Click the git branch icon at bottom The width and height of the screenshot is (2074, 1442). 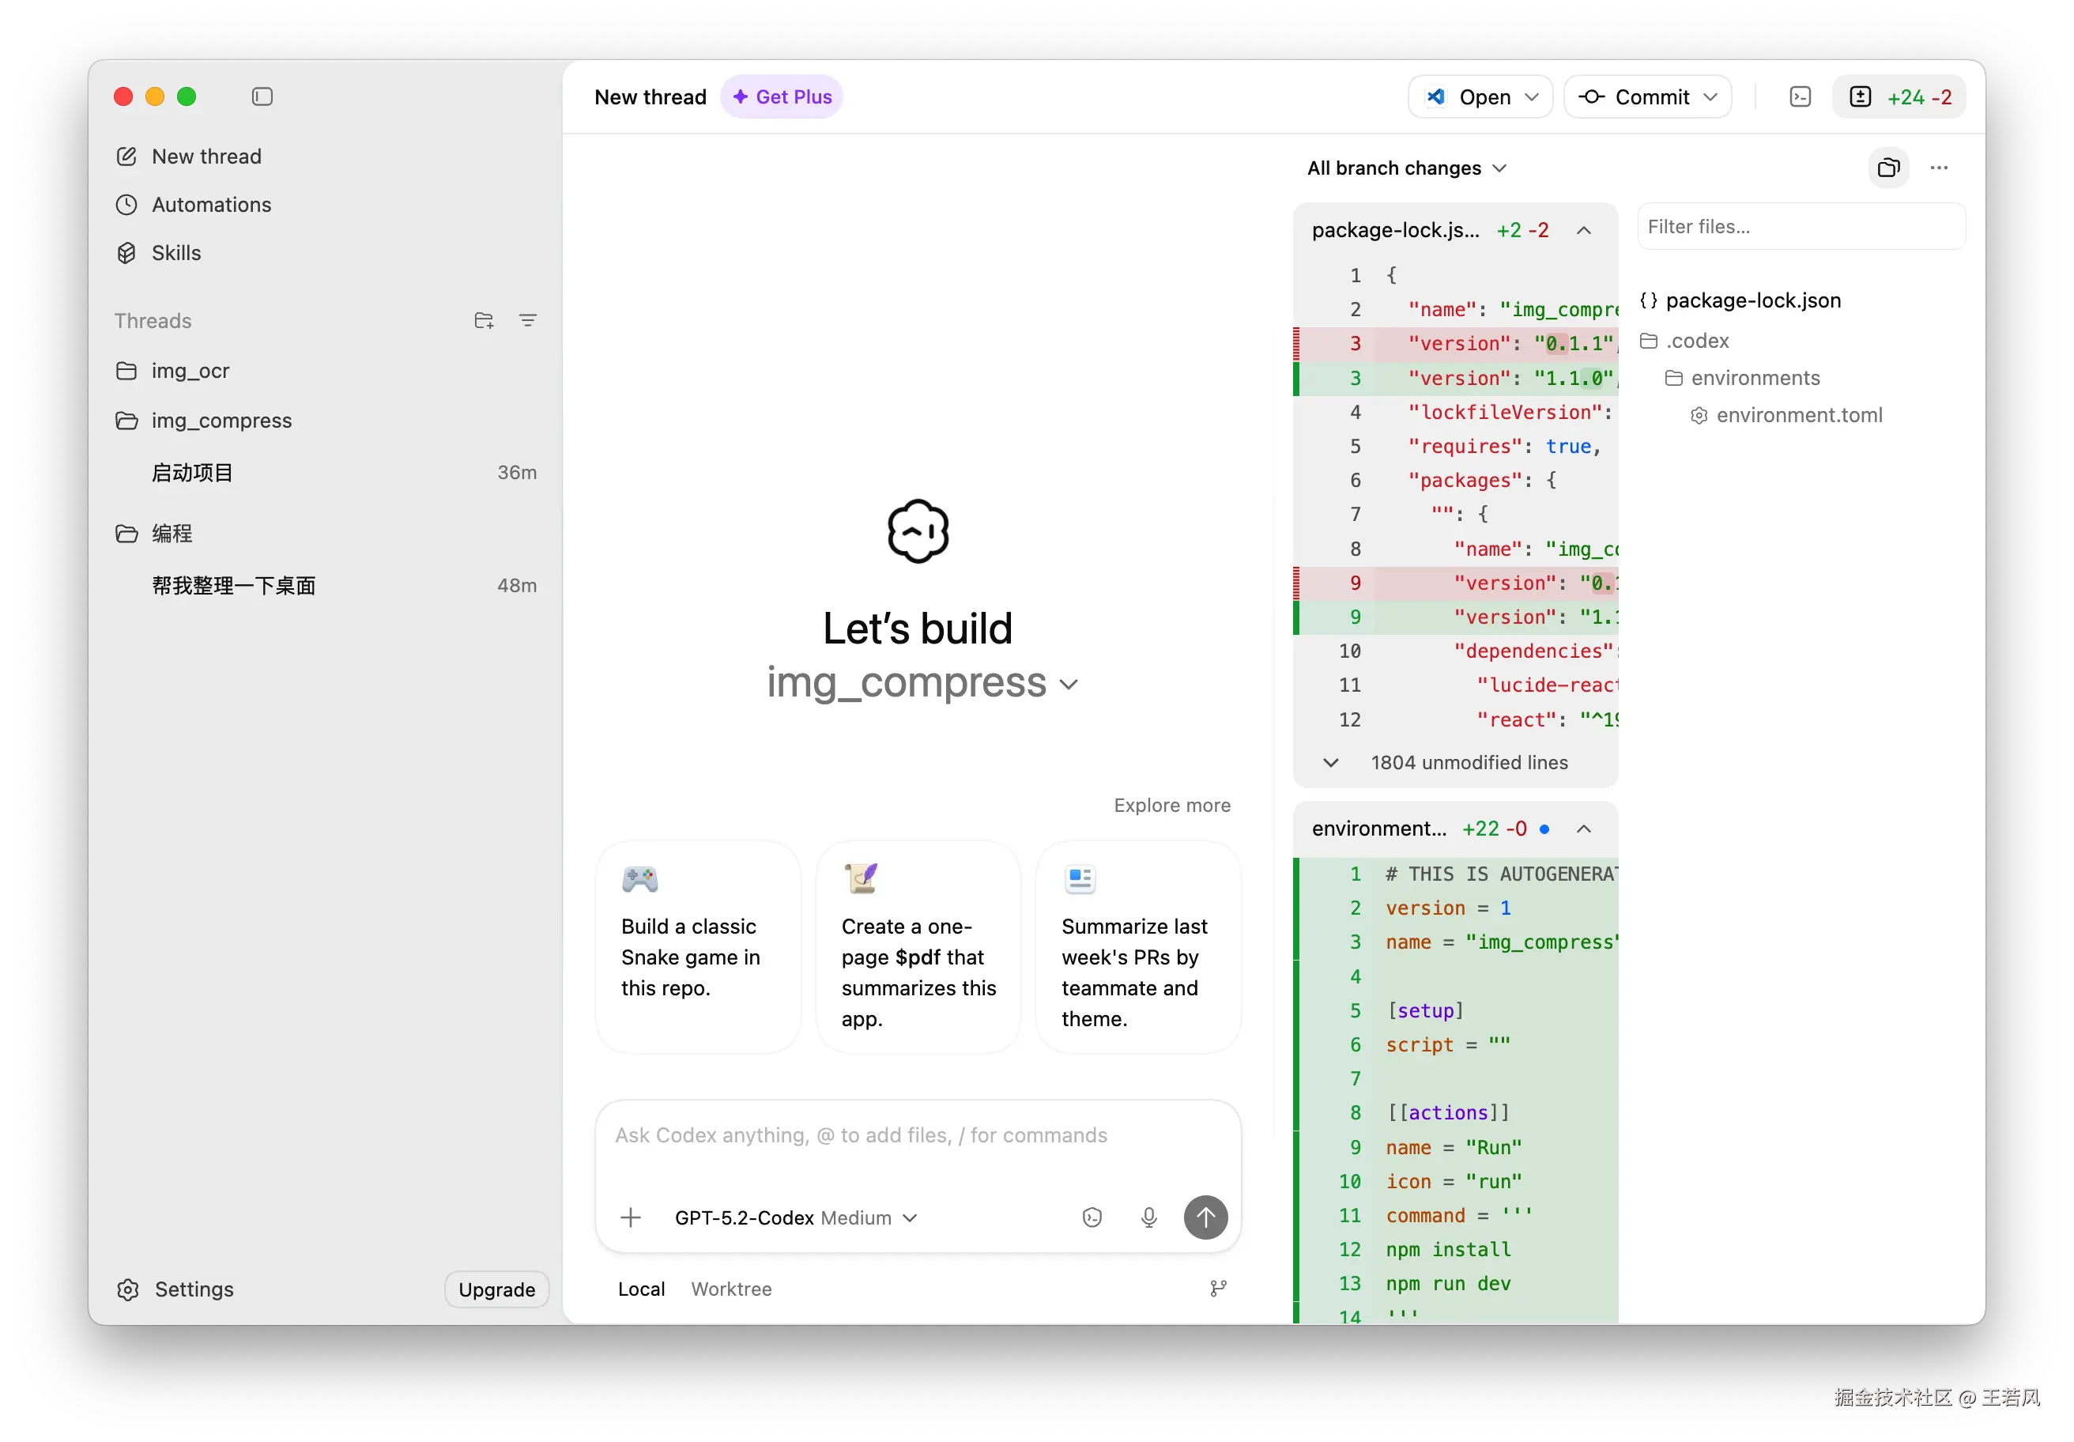1218,1289
